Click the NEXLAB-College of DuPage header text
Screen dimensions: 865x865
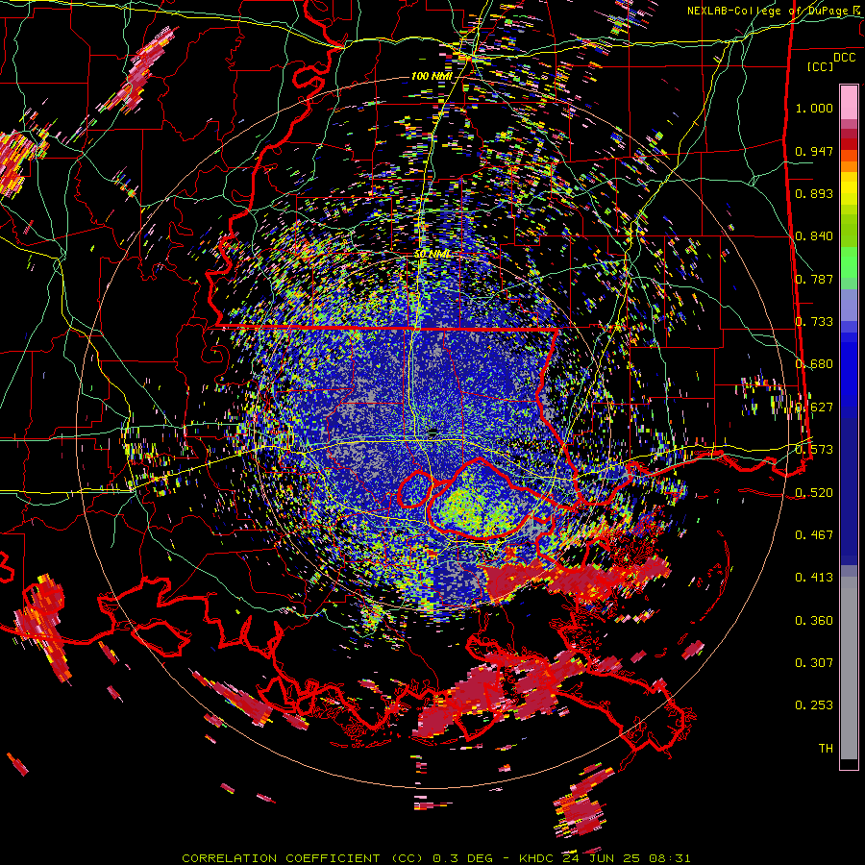(x=770, y=11)
